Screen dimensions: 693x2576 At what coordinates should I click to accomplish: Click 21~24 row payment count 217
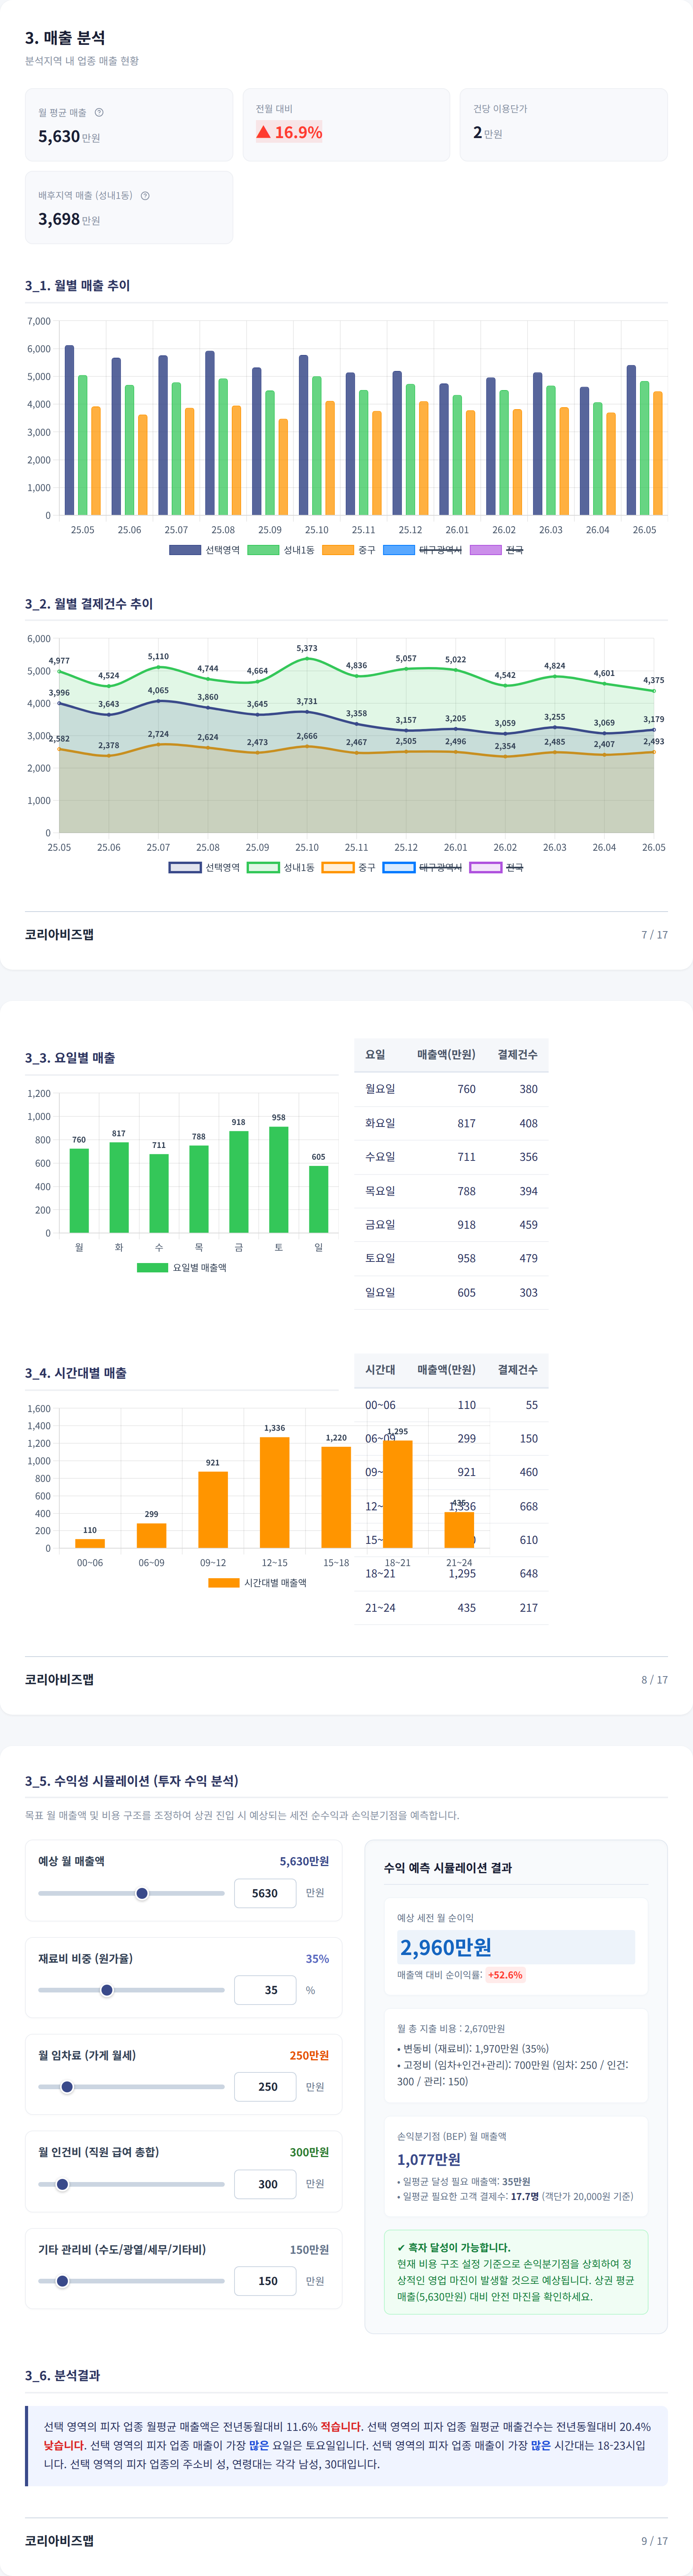[528, 1608]
